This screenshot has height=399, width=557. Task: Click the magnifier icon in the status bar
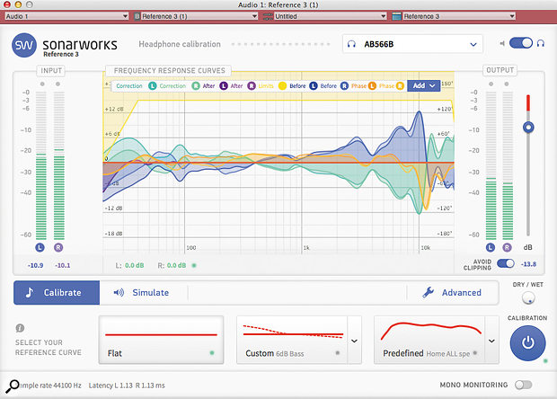[13, 386]
